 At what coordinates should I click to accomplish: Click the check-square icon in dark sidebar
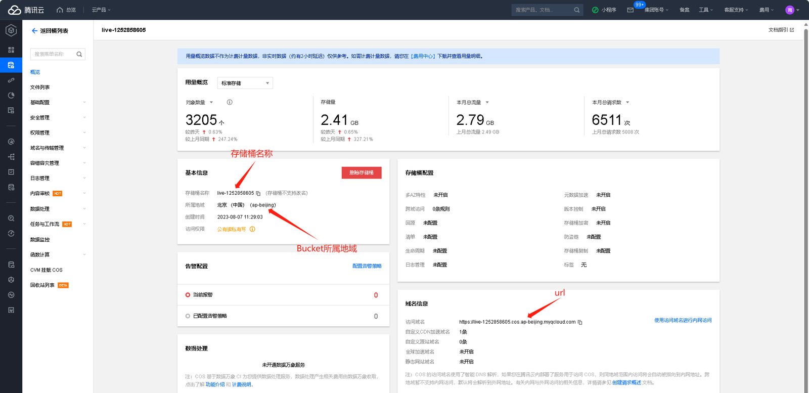[11, 172]
